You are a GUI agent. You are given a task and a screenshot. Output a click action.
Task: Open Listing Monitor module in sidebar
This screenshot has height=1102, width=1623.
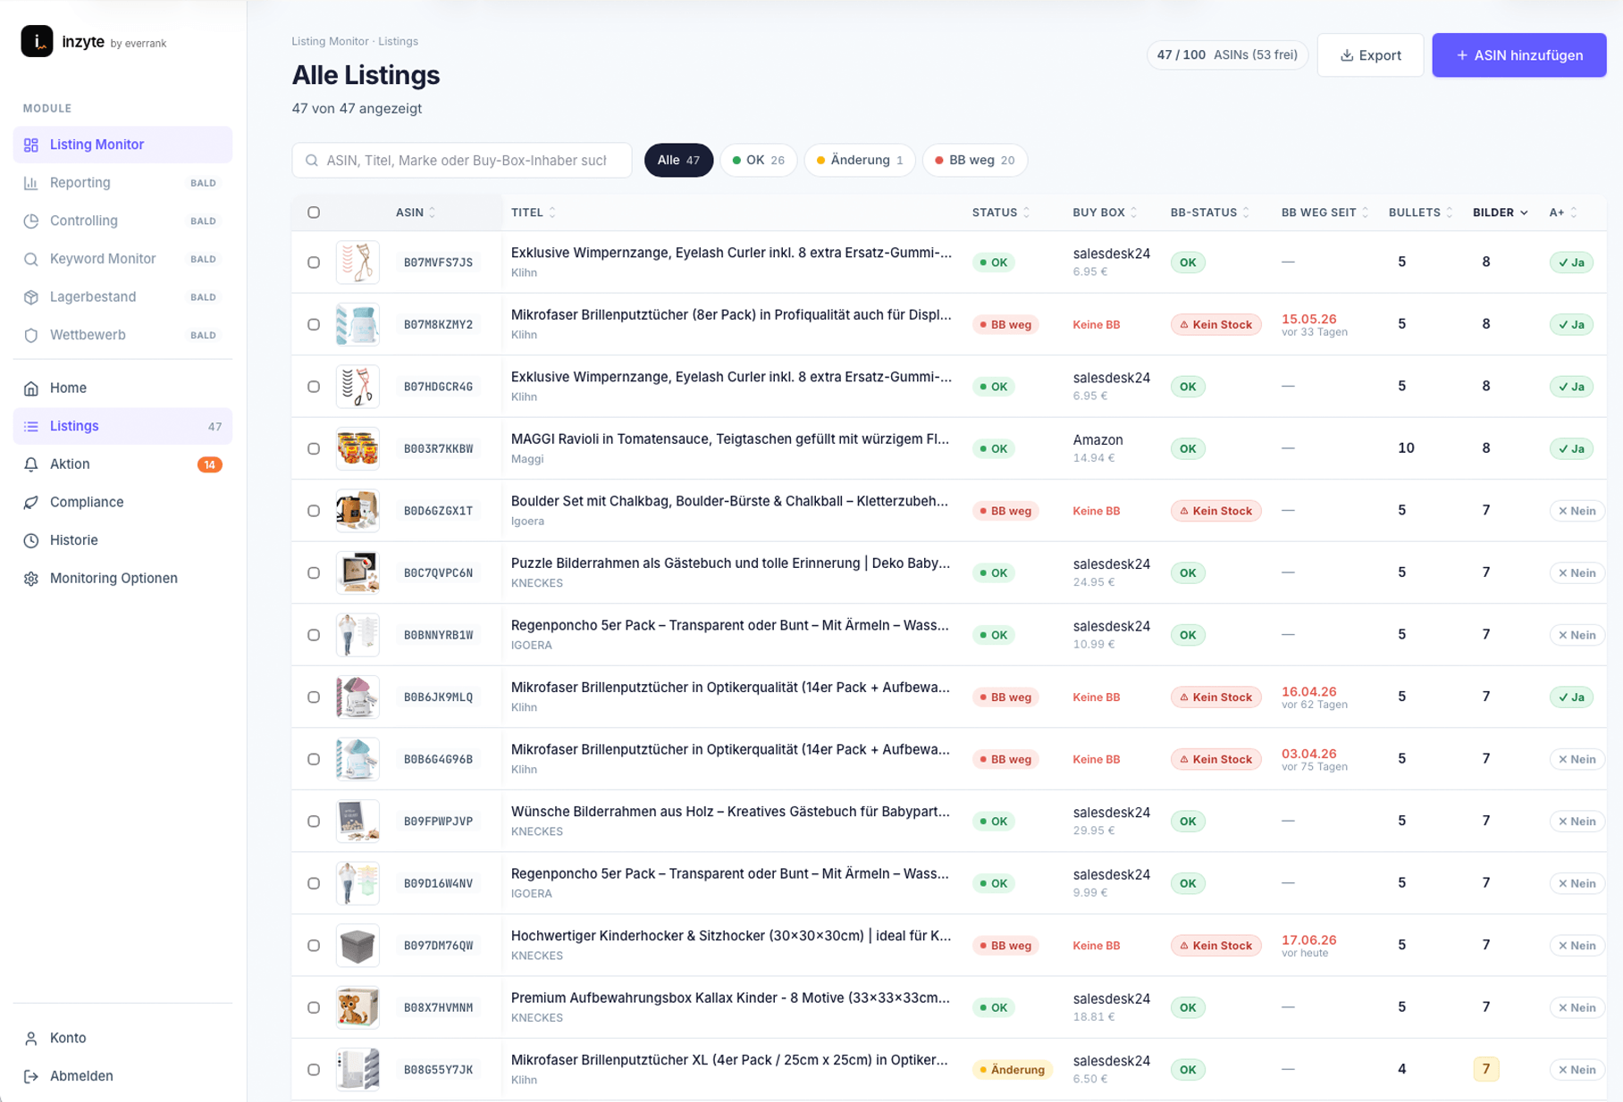[122, 145]
